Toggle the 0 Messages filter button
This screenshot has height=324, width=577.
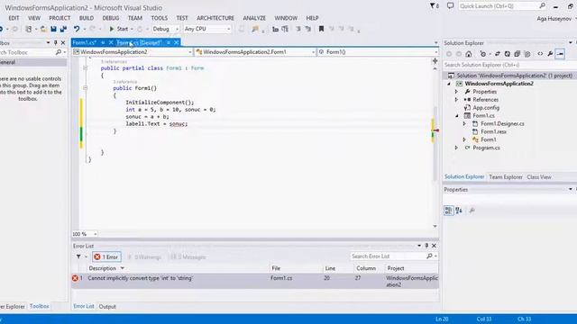click(x=188, y=256)
